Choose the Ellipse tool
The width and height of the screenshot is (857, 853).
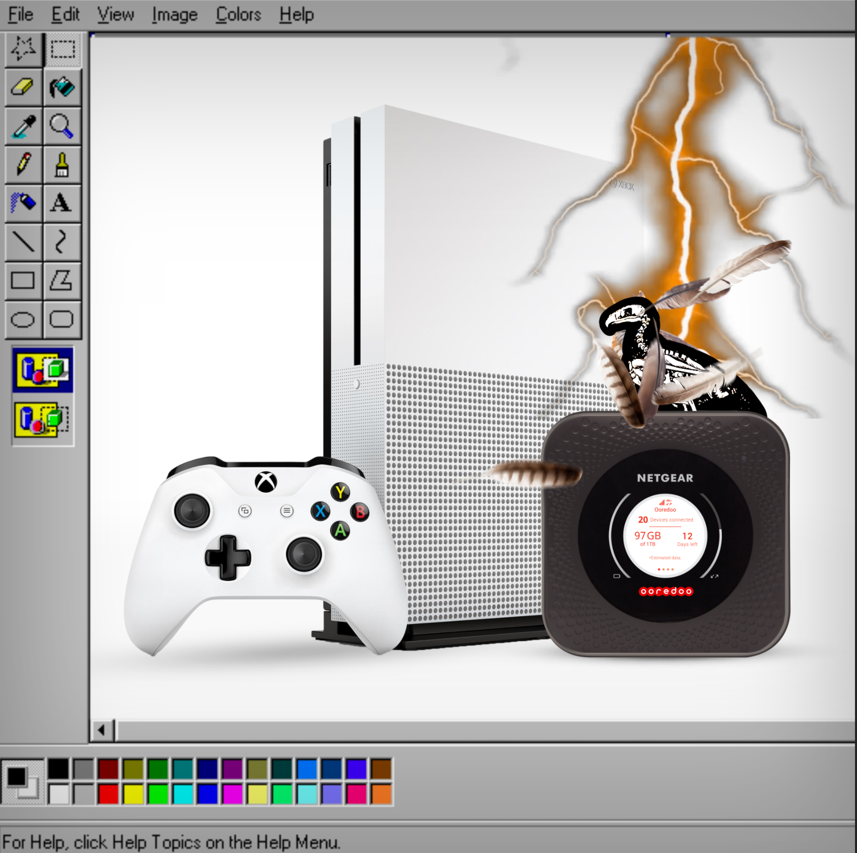(x=24, y=319)
